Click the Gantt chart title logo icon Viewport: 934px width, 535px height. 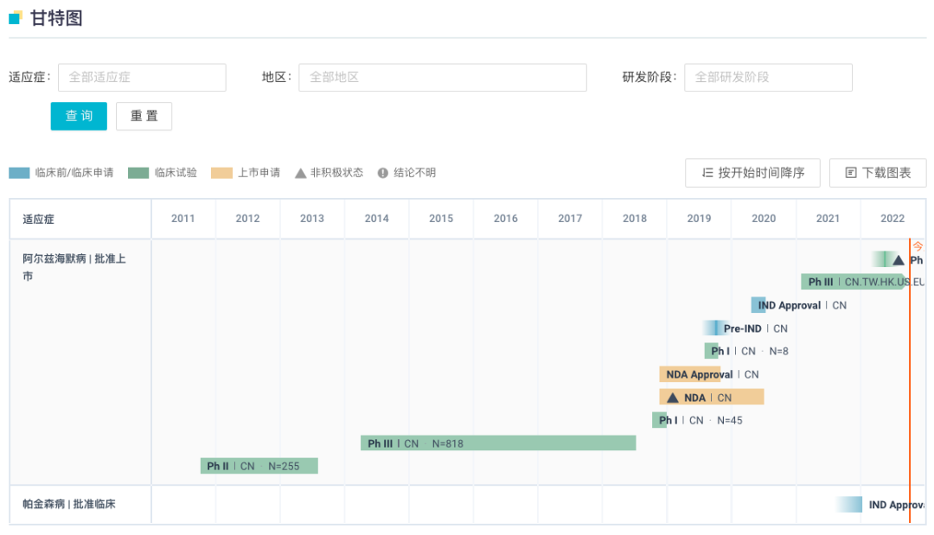tap(16, 17)
